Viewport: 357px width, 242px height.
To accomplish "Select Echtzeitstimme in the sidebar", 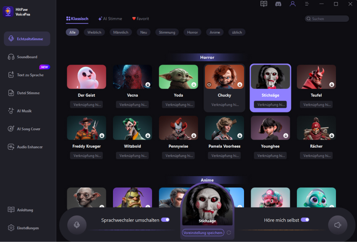I will pyautogui.click(x=27, y=39).
